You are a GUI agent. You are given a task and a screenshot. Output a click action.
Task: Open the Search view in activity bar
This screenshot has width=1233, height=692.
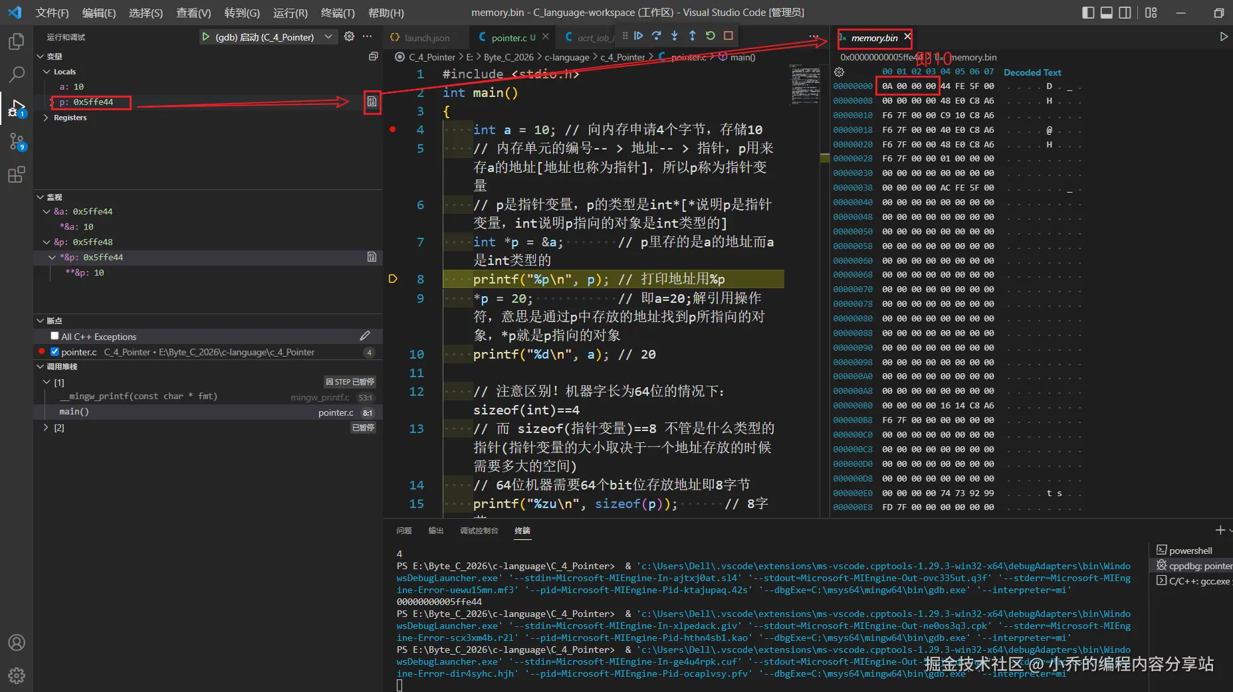click(16, 74)
